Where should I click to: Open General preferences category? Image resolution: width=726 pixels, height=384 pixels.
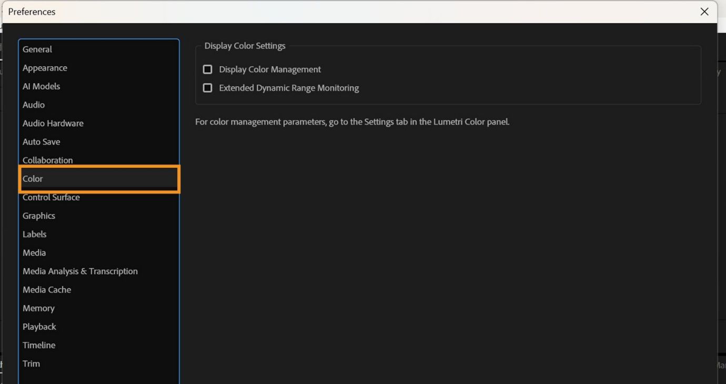37,49
